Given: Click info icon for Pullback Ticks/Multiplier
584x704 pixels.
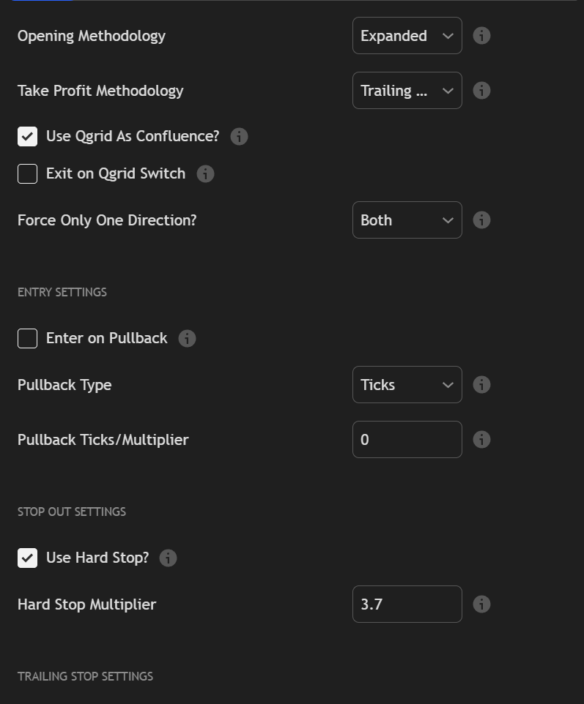Looking at the screenshot, I should (481, 440).
